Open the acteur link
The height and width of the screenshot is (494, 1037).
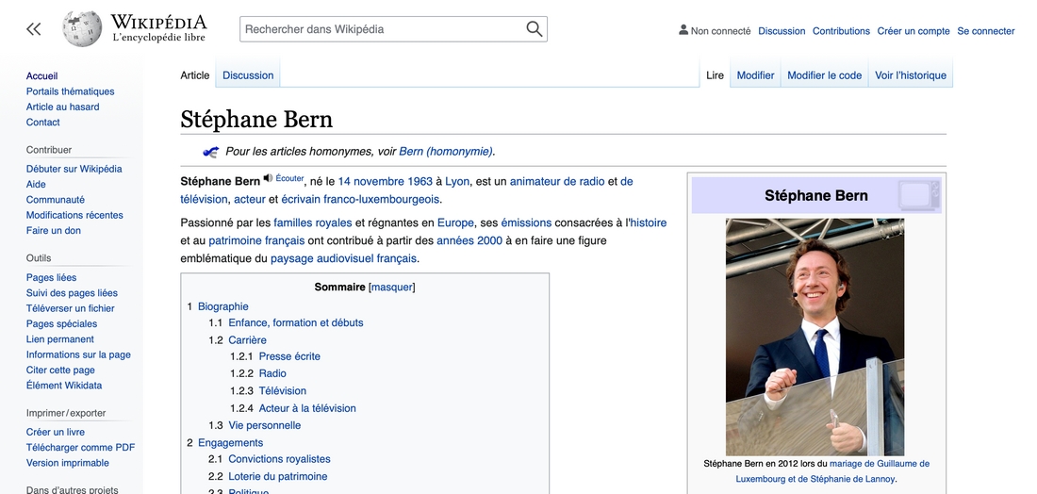250,199
